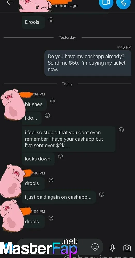The image size is (135, 258).
Task: React to 'i just paid again on cashapp' message
Action: [102, 194]
